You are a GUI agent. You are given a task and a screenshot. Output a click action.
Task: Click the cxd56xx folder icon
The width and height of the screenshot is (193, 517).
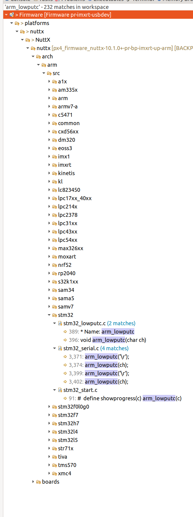coord(55,131)
